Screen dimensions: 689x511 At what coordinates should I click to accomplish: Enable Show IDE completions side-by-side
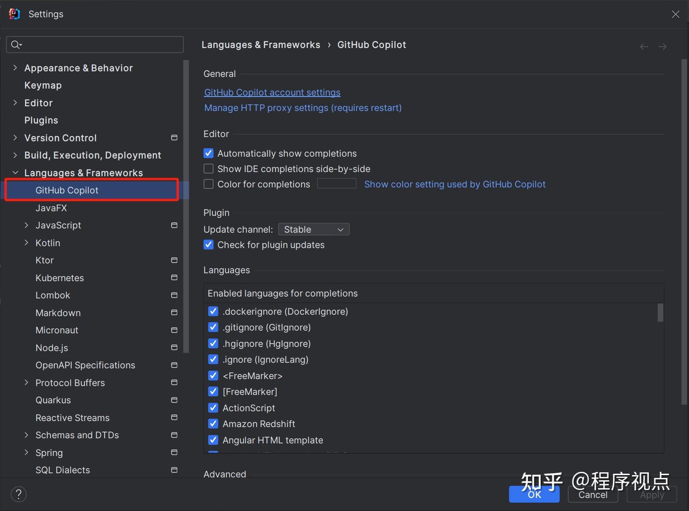(208, 168)
